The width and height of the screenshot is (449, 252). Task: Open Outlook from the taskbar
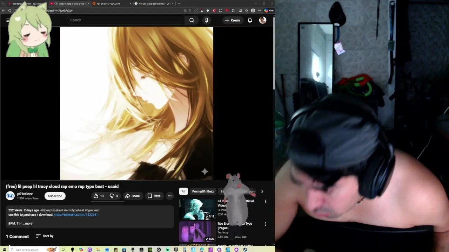tap(107, 250)
